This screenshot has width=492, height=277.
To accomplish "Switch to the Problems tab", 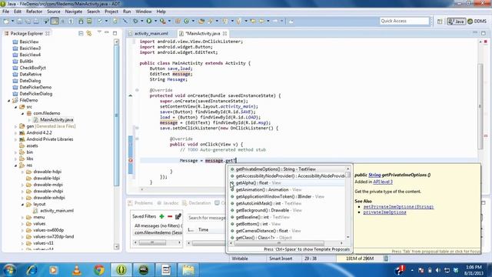I will 144,203.
